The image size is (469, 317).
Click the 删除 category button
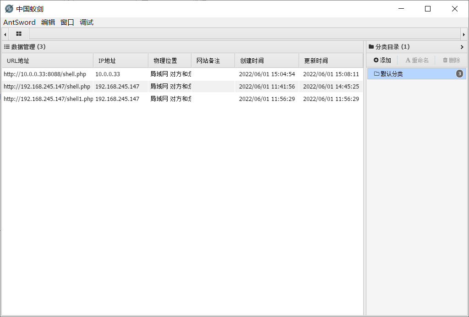click(x=451, y=60)
